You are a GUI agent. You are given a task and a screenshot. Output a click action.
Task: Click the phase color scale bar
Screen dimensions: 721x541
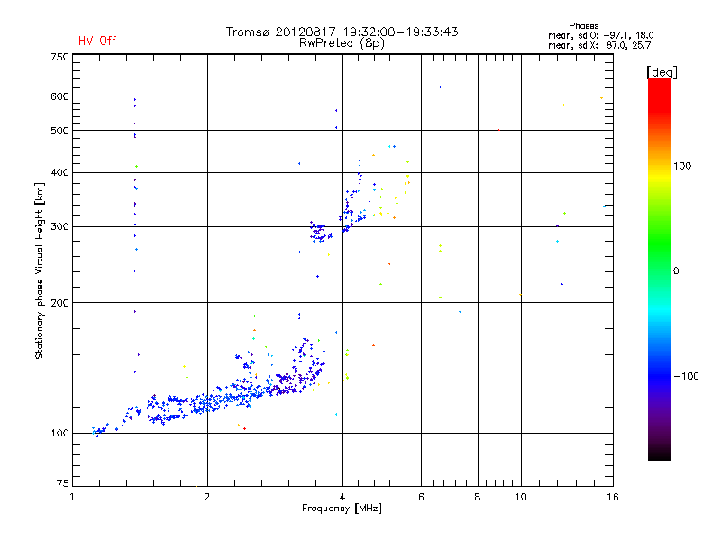tap(660, 270)
